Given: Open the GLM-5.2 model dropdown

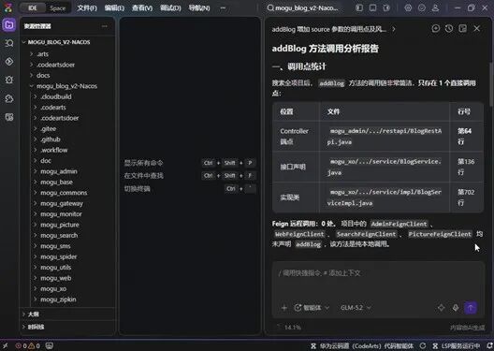Looking at the screenshot, I should click(x=356, y=308).
